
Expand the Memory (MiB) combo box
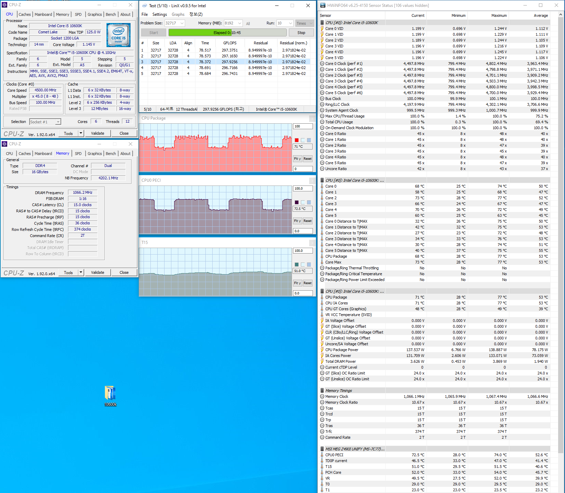[239, 23]
